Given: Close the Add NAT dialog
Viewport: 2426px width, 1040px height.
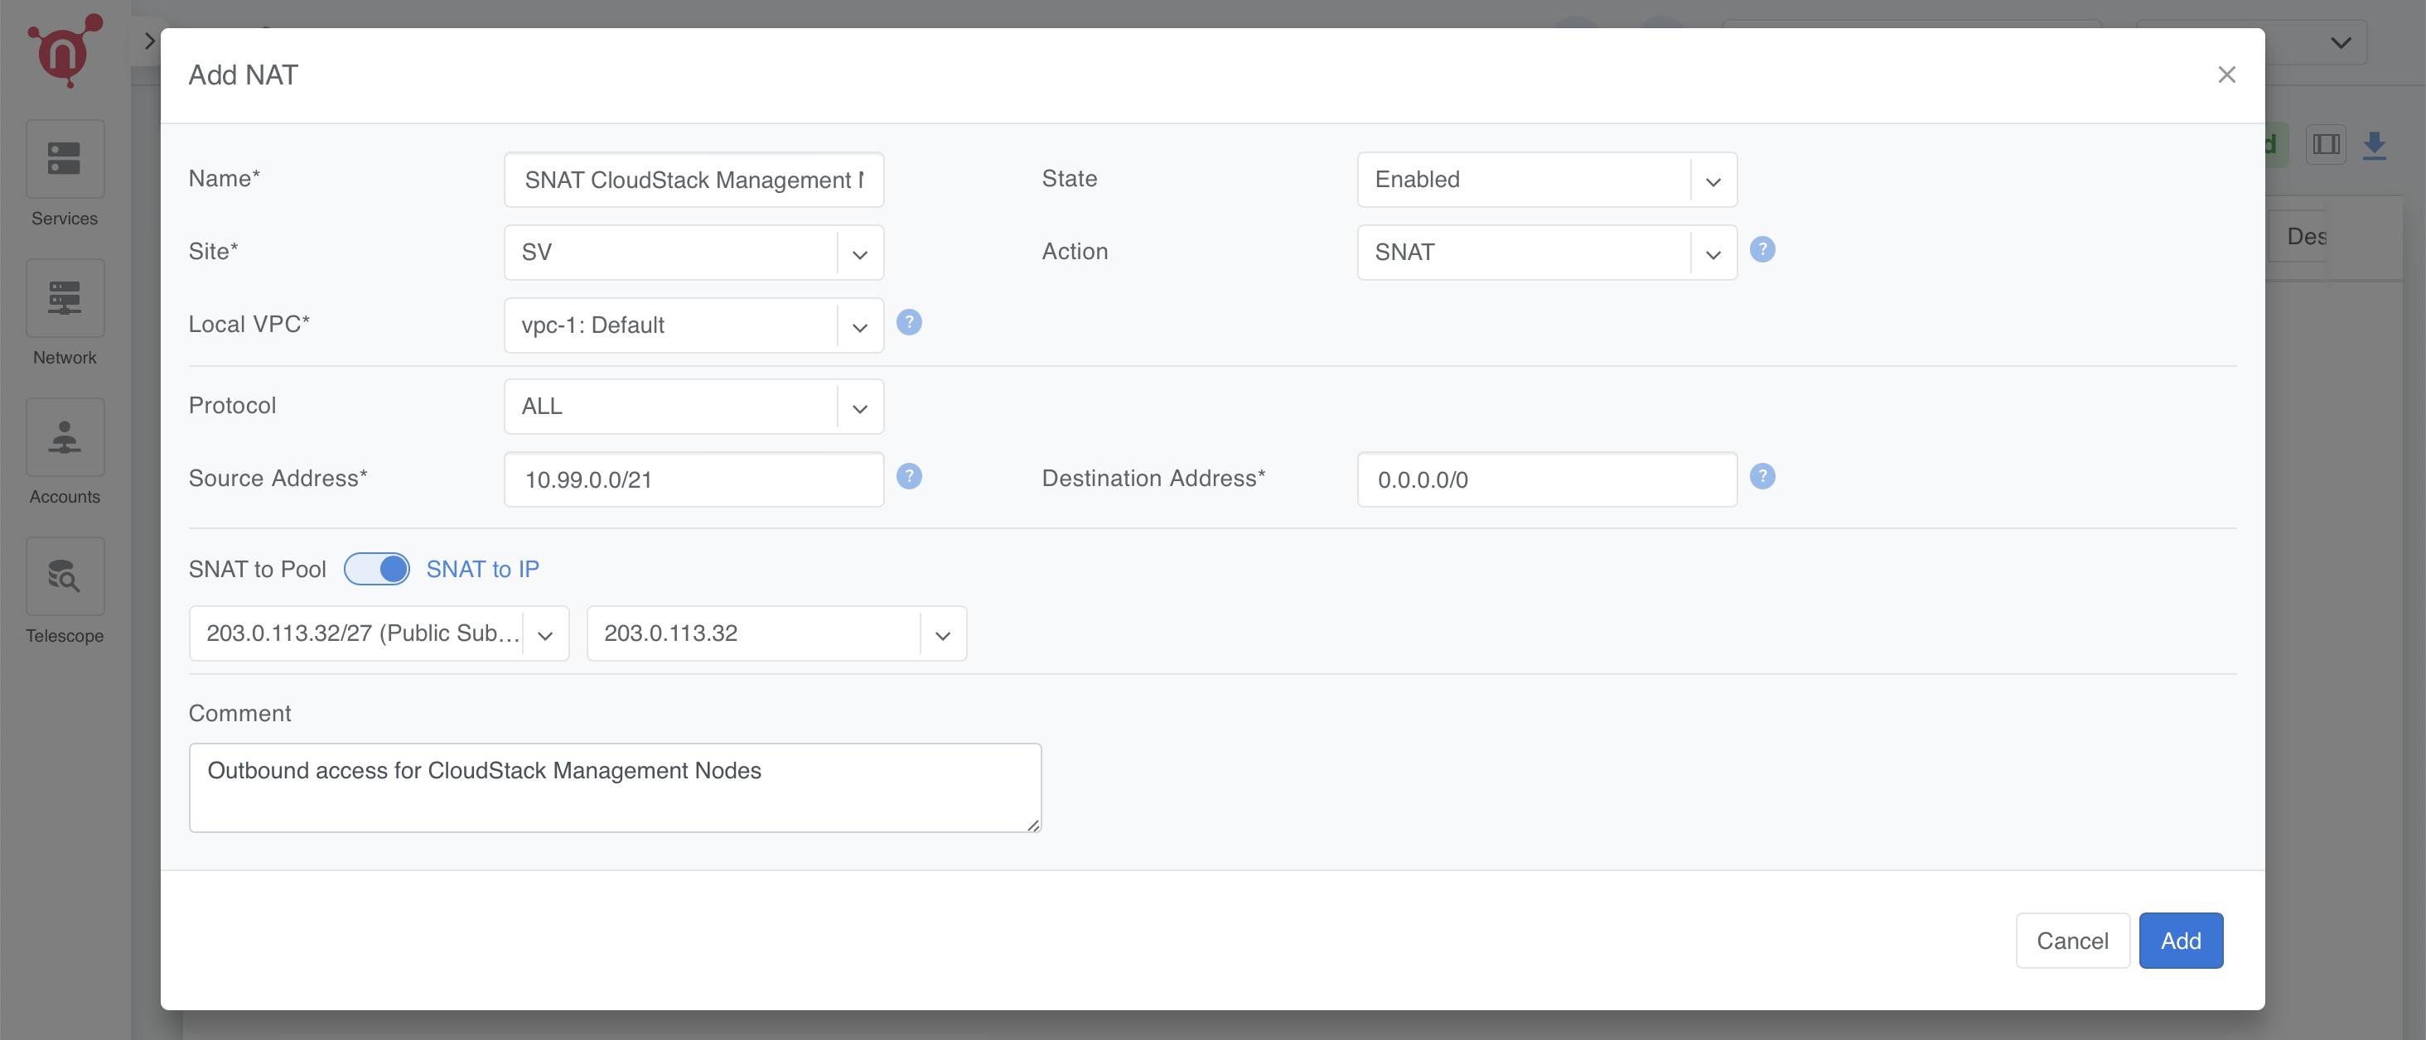Looking at the screenshot, I should point(2226,75).
